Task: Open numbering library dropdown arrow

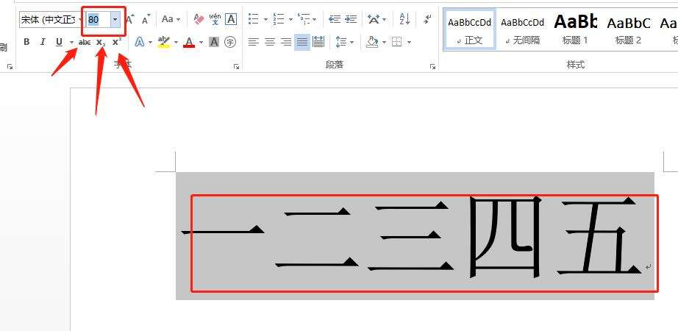Action: pyautogui.click(x=290, y=19)
